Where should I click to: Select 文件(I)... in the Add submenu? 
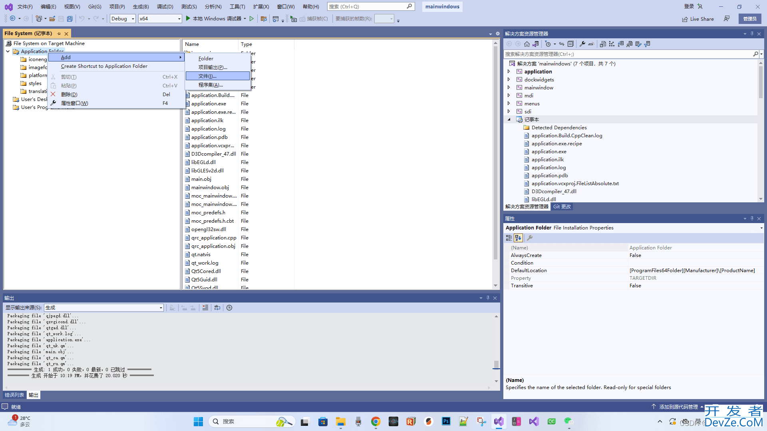click(217, 76)
